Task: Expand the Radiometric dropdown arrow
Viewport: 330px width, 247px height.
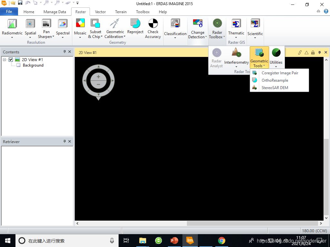Action: 12,38
